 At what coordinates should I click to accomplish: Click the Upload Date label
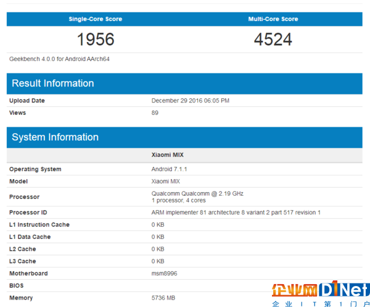27,101
